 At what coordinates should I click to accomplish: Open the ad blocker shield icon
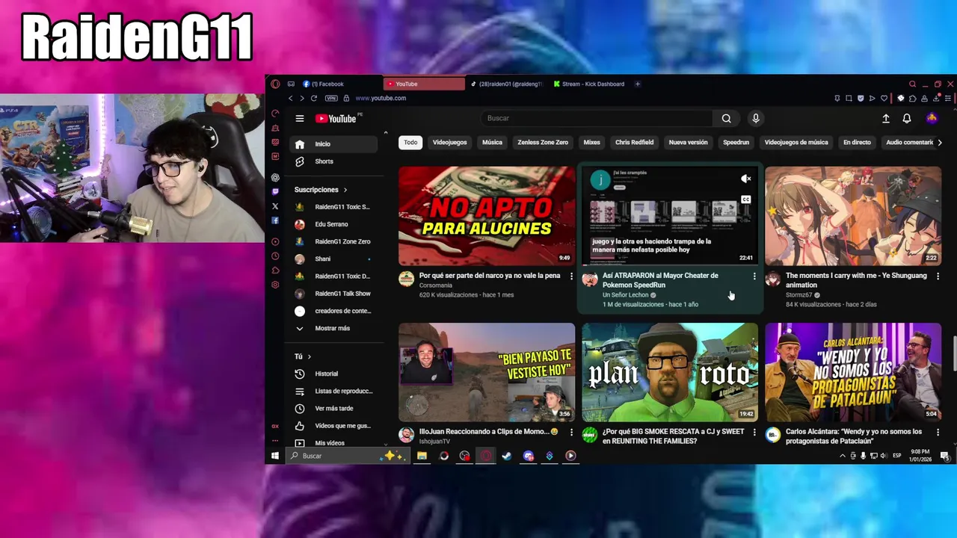861,98
